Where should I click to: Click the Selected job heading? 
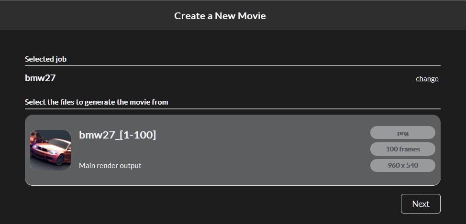(x=45, y=59)
